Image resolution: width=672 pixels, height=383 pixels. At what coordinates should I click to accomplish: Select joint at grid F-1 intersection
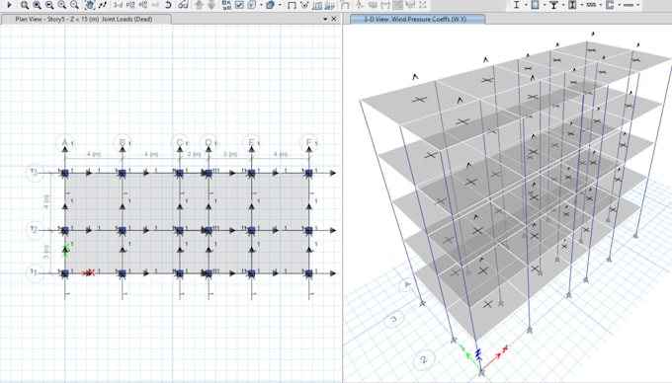(309, 273)
